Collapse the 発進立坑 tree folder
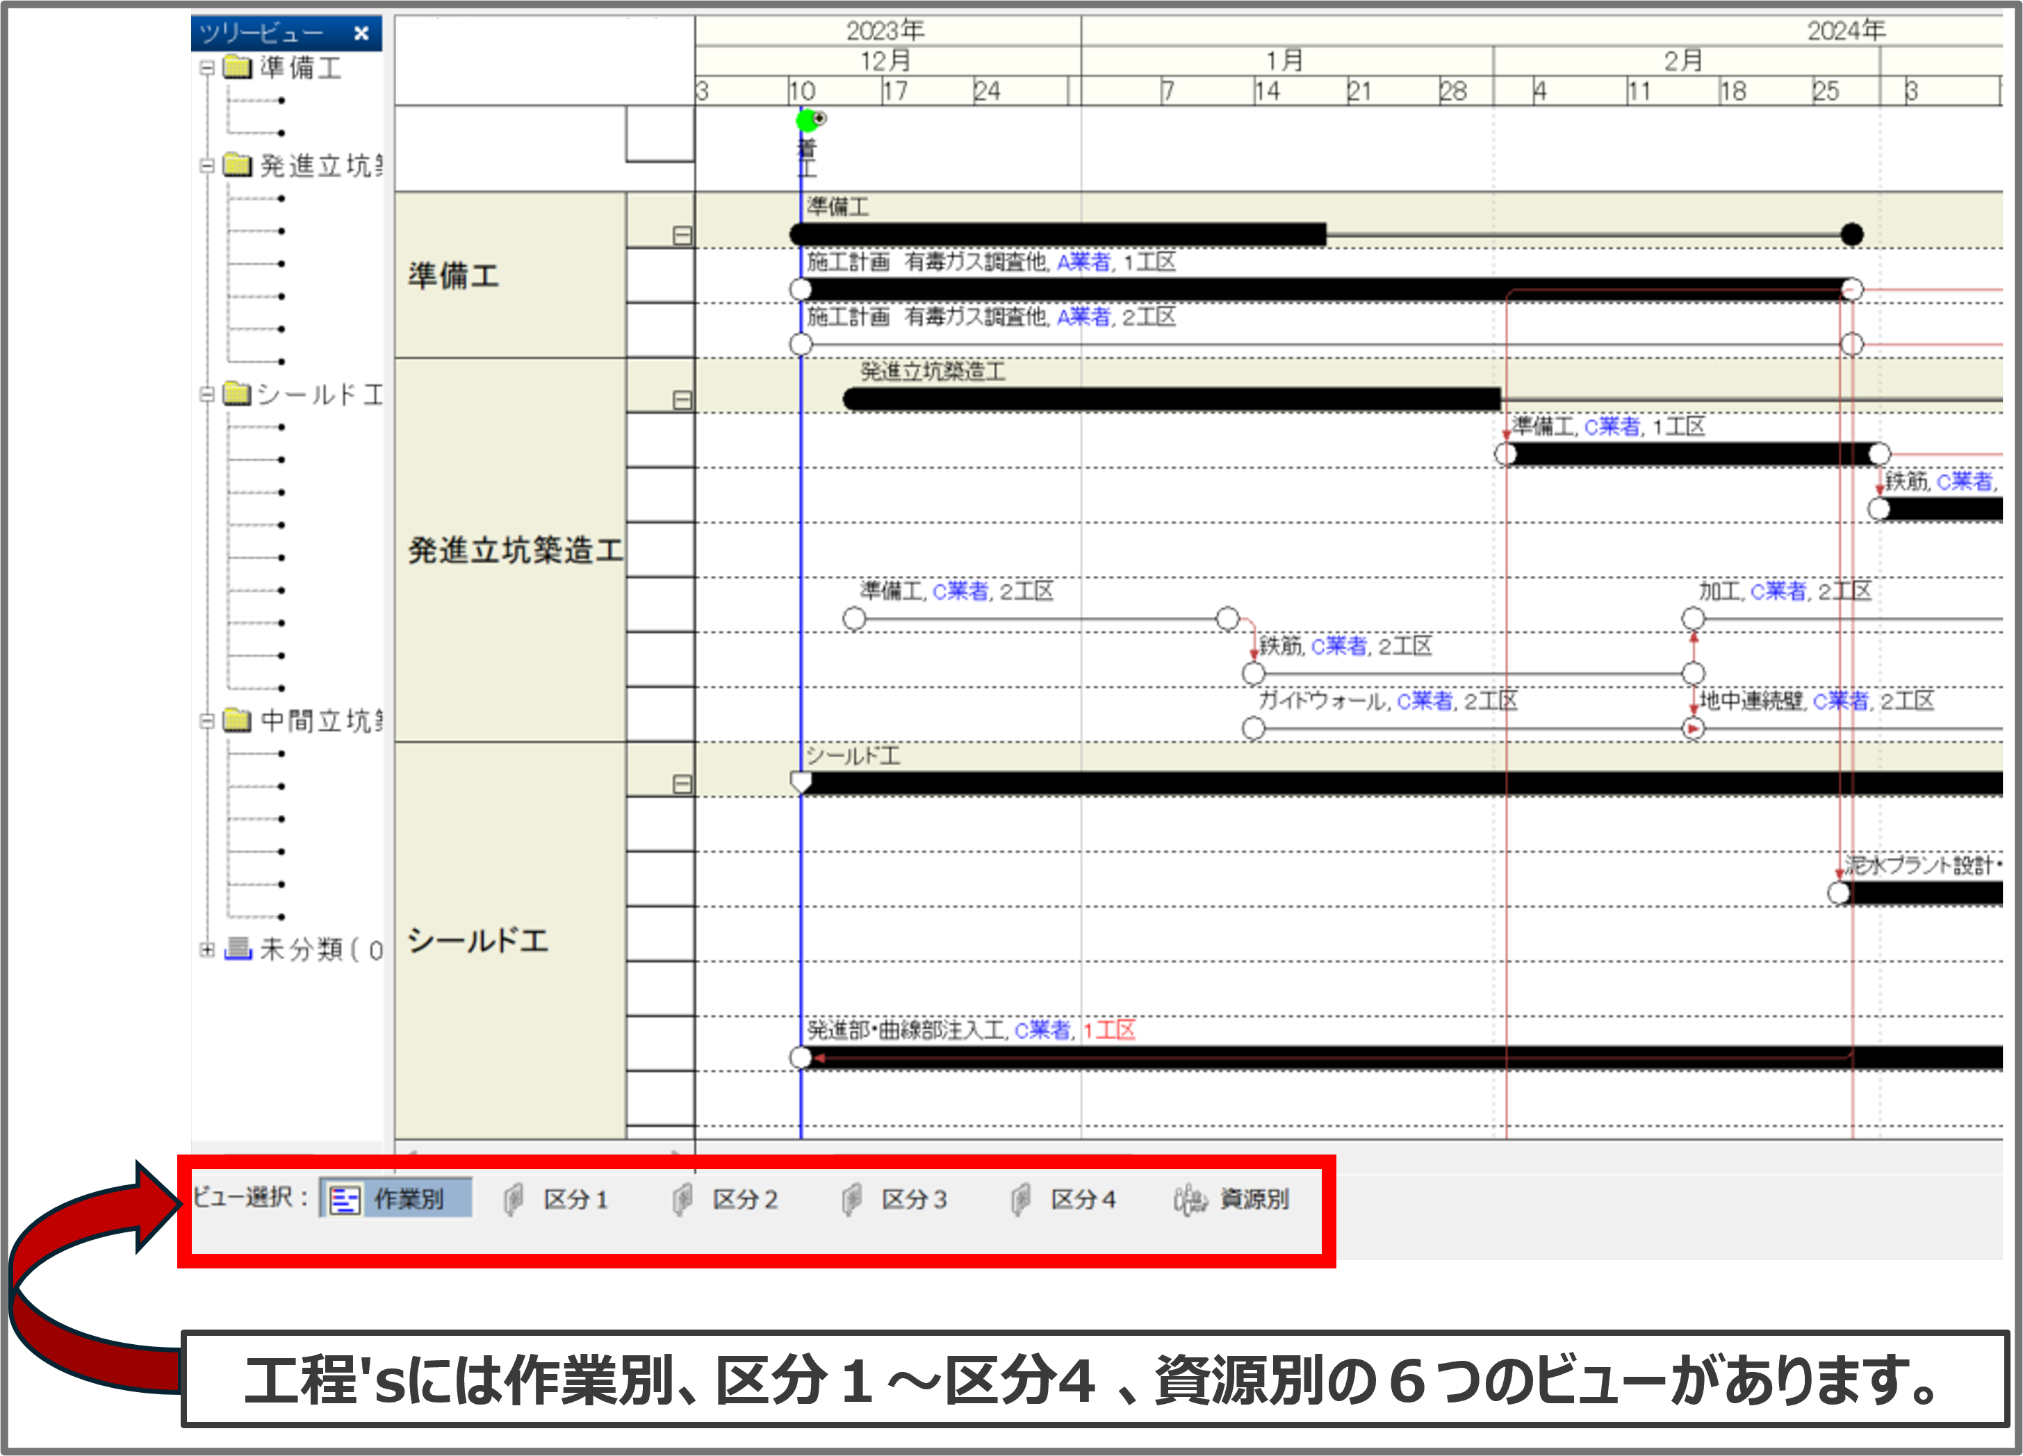Screen dimensions: 2023x1456 pos(207,166)
